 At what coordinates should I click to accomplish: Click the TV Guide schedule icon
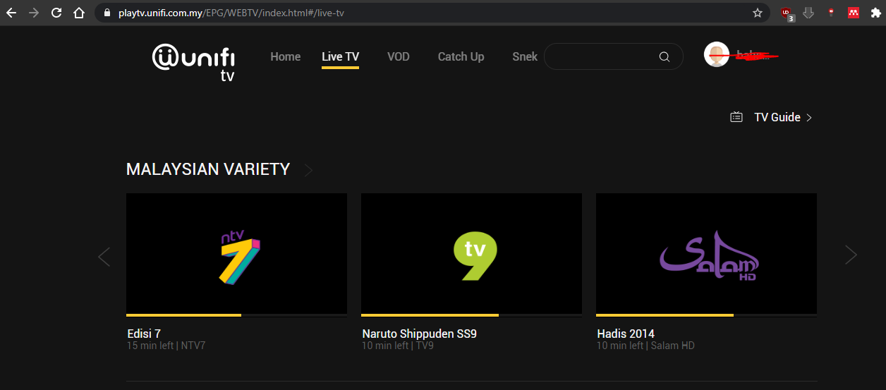[x=736, y=117]
